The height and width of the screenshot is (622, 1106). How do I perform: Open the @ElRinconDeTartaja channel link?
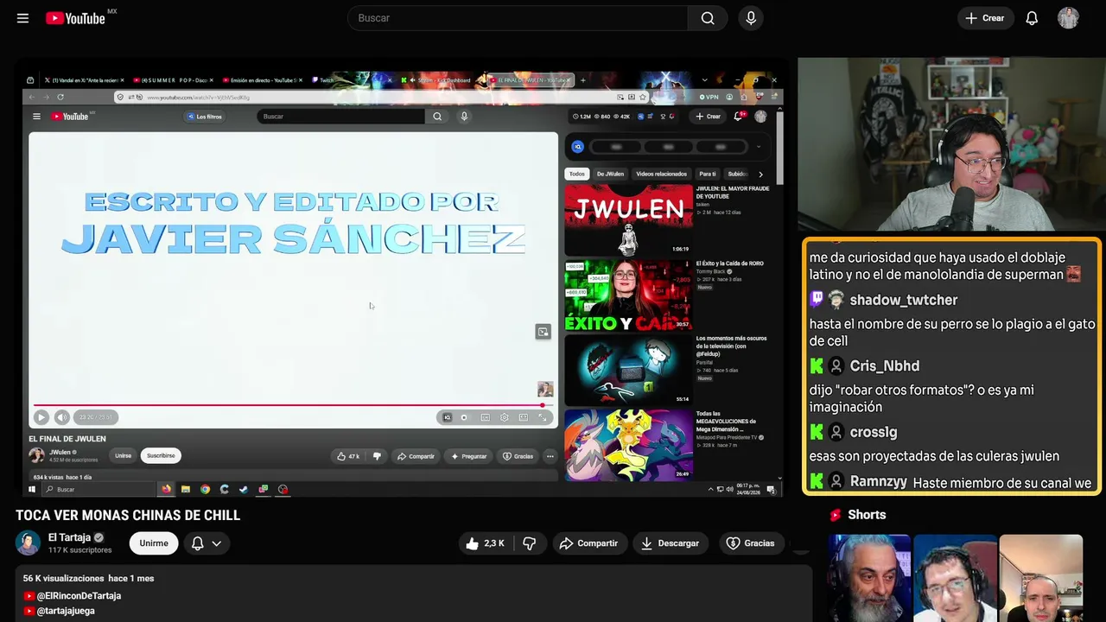point(79,596)
